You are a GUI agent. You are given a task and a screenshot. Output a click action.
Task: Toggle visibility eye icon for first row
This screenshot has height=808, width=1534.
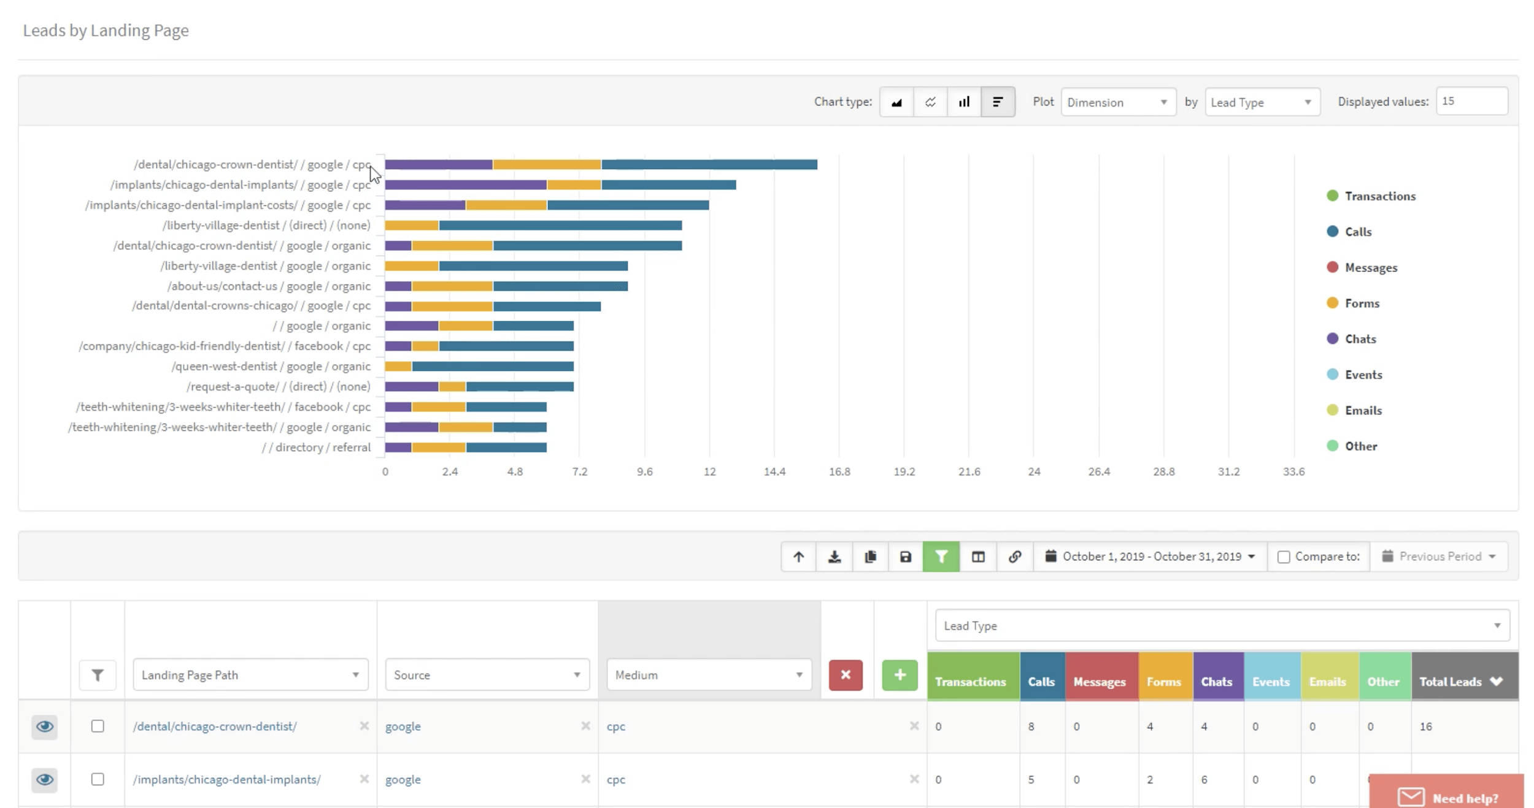pos(45,726)
